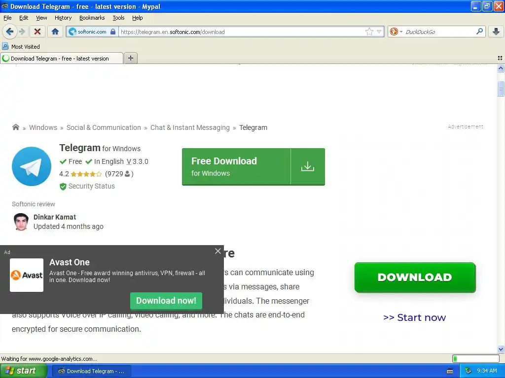The image size is (505, 378).
Task: Open the View menu
Action: tap(41, 18)
